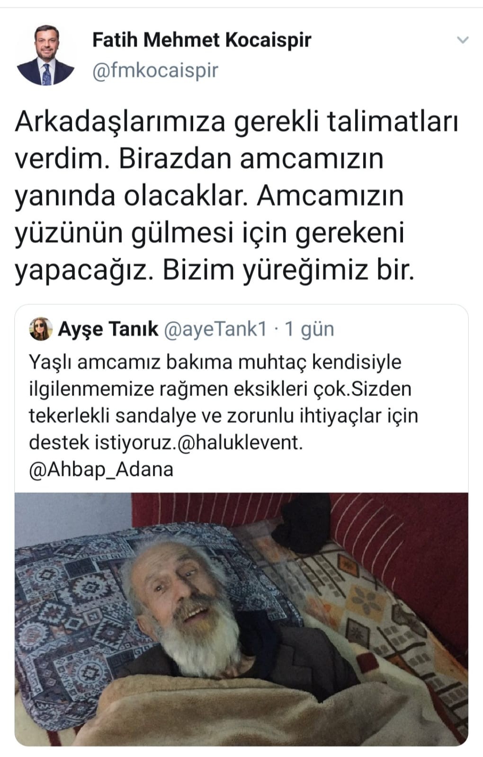Open the @haluklevent. mention
The height and width of the screenshot is (757, 483).
(x=239, y=442)
